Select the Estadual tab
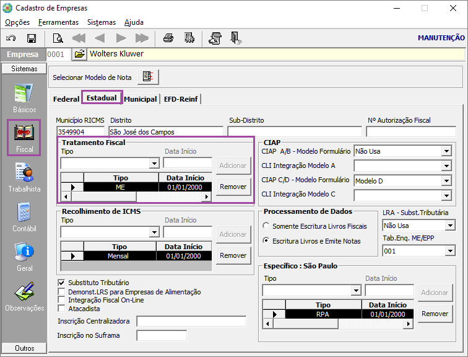This screenshot has width=468, height=357. pos(102,98)
